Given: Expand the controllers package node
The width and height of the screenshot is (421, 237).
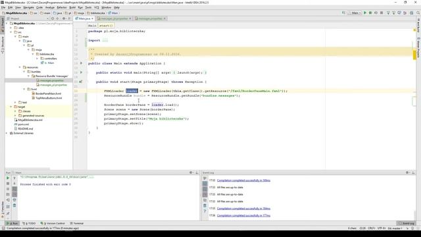Looking at the screenshot, I should click(37, 59).
